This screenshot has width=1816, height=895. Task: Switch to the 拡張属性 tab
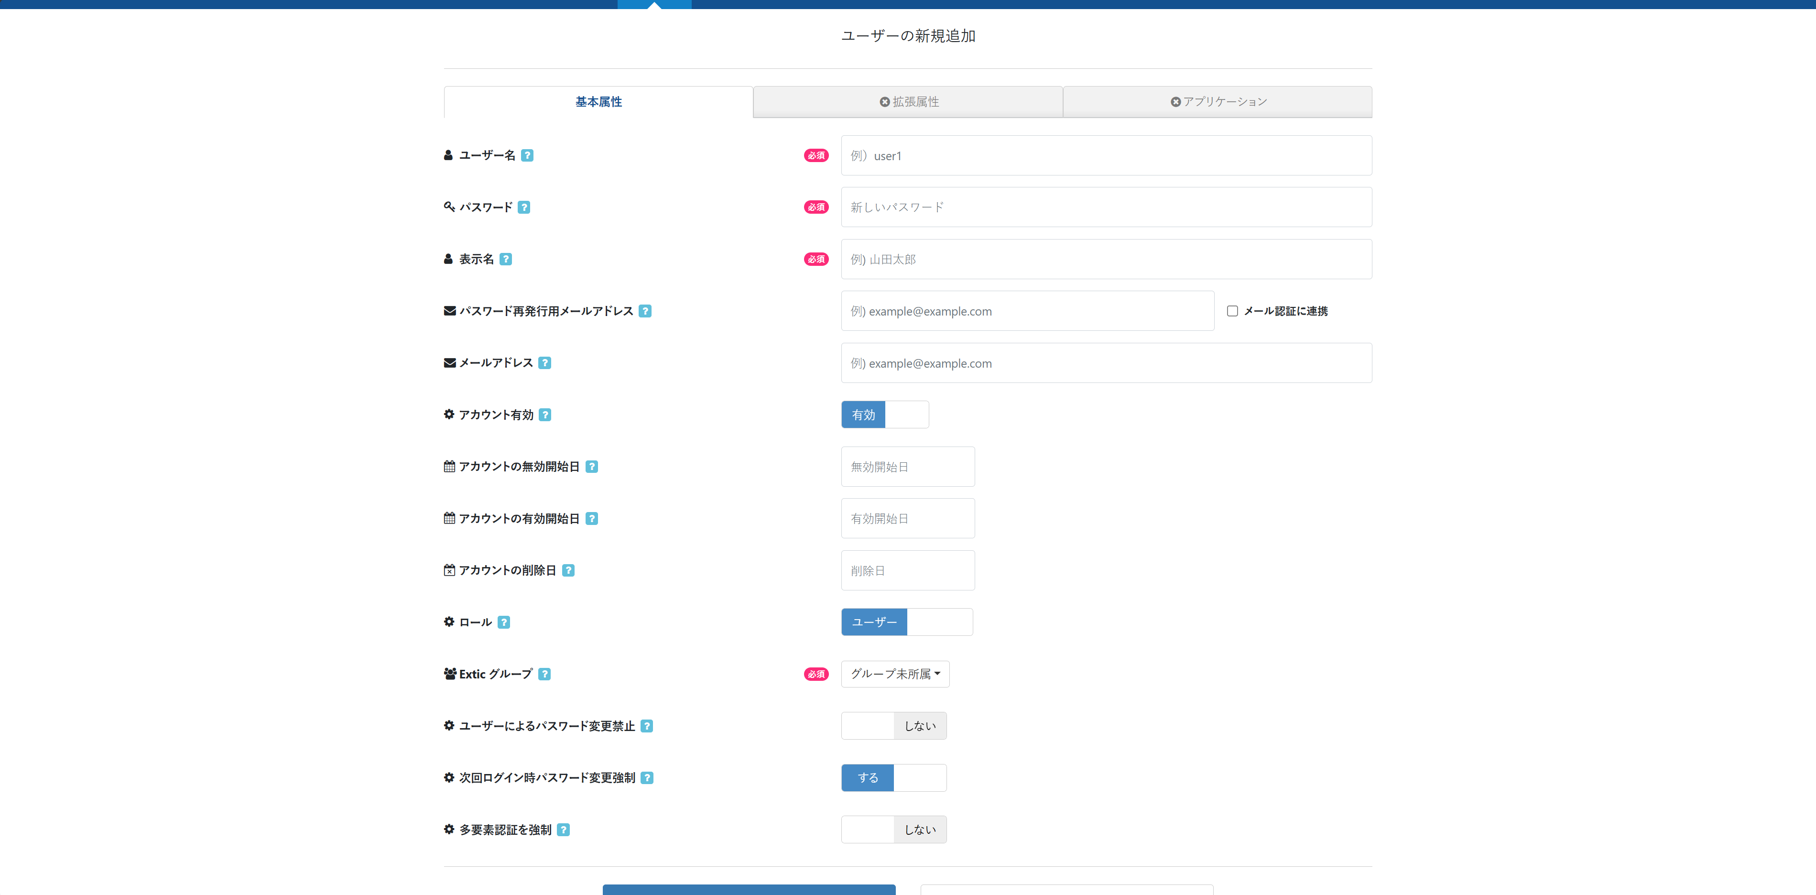coord(908,101)
